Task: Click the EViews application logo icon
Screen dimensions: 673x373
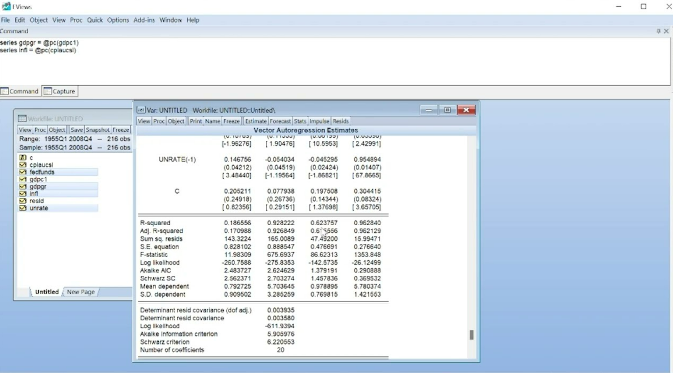Action: click(x=6, y=7)
